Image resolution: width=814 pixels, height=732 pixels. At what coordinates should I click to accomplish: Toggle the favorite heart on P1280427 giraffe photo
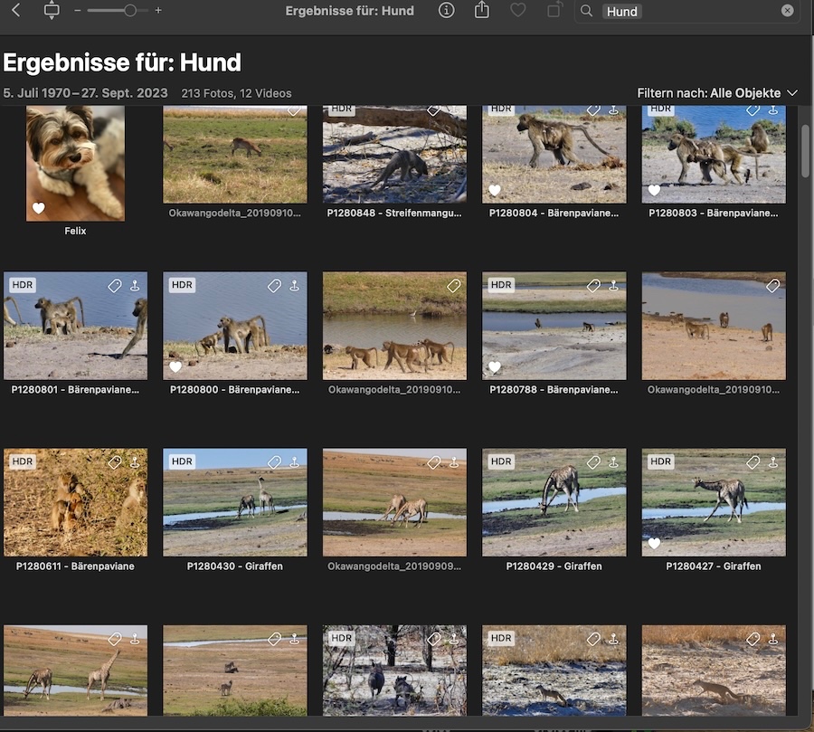pos(654,544)
